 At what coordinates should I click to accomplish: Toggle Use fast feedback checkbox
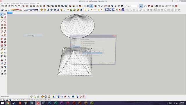point(82,45)
